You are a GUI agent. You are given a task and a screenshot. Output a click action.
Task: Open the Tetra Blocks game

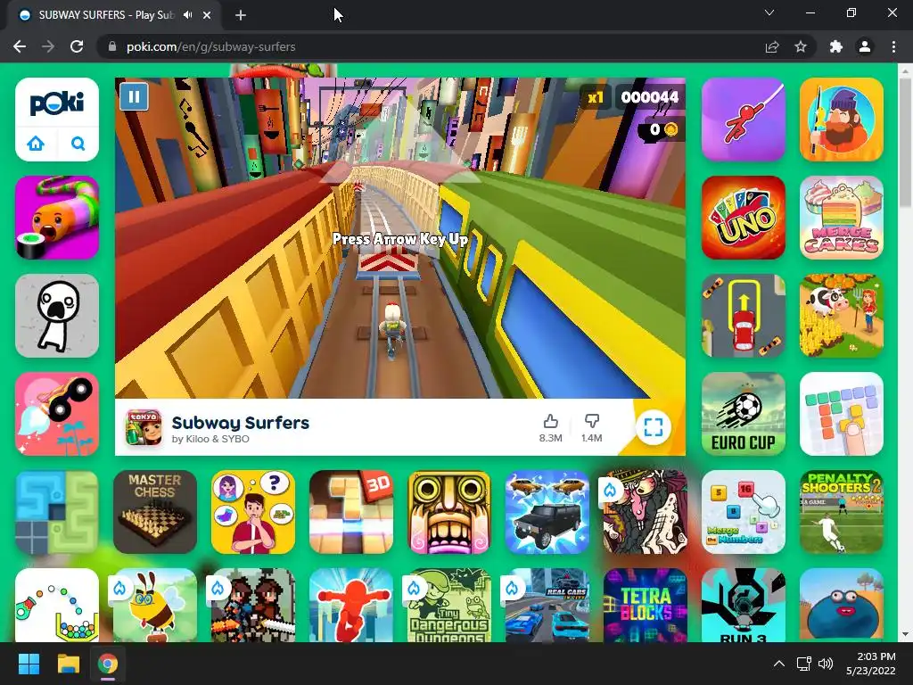click(x=646, y=606)
